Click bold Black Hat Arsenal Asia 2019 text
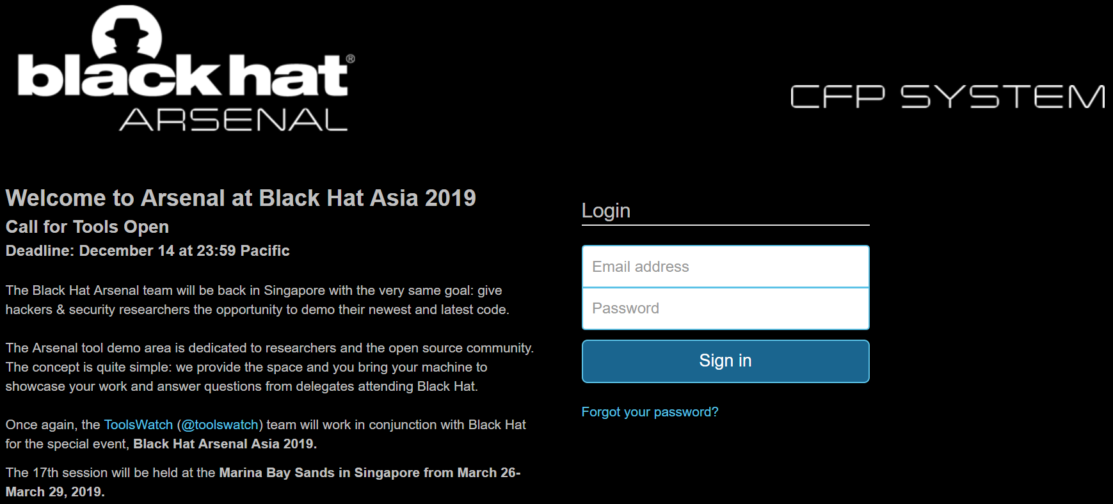 click(x=225, y=444)
